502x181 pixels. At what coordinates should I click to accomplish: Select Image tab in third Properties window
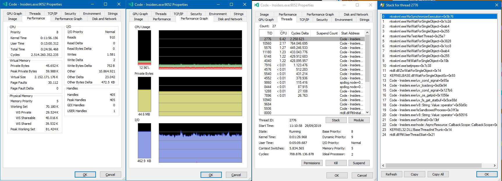pos(264,14)
